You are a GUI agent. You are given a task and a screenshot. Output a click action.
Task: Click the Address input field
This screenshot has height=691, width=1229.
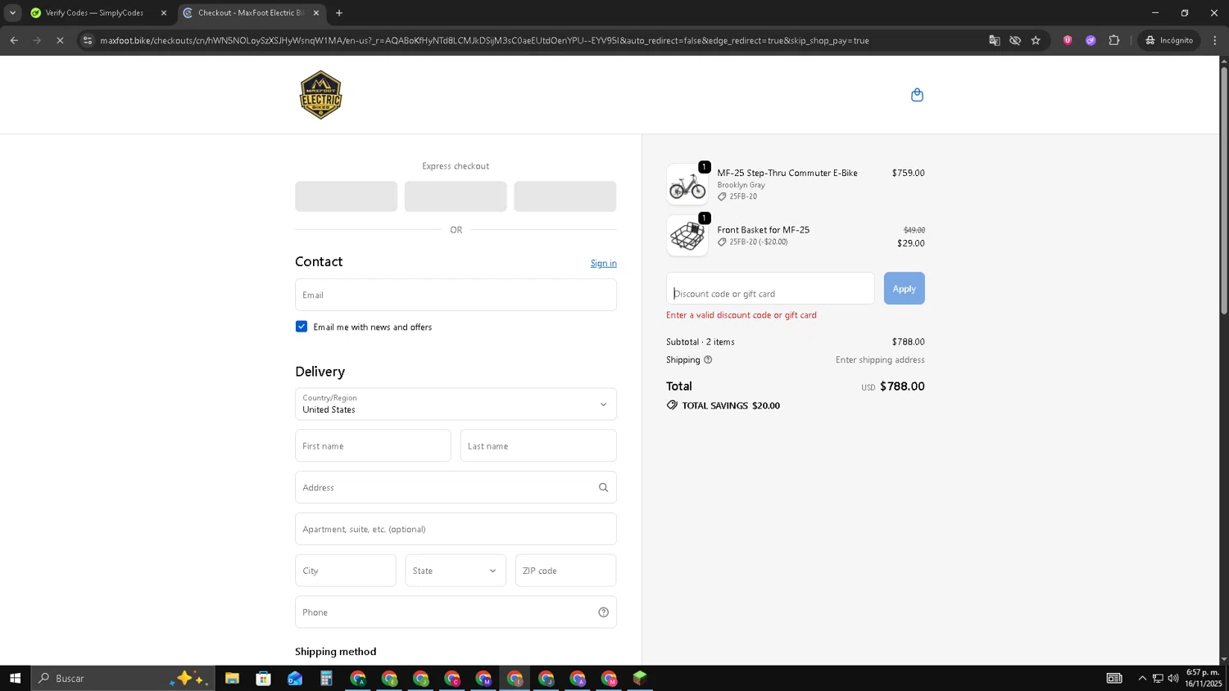tap(456, 487)
